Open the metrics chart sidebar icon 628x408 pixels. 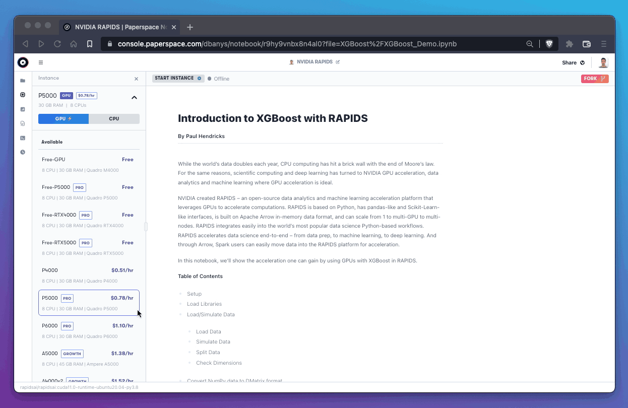(23, 109)
